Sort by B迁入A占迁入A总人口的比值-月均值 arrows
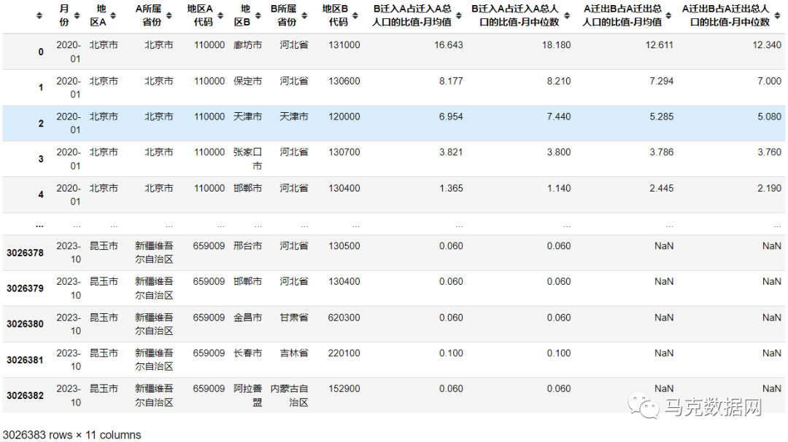This screenshot has width=788, height=442. coord(458,15)
